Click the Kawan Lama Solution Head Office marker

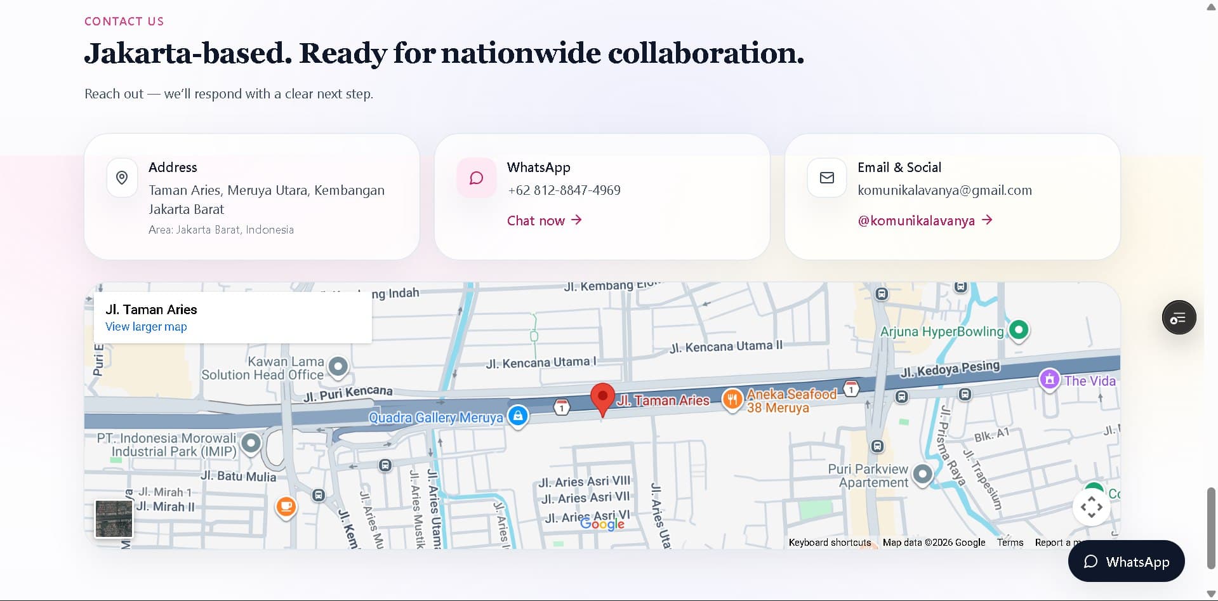pyautogui.click(x=338, y=366)
